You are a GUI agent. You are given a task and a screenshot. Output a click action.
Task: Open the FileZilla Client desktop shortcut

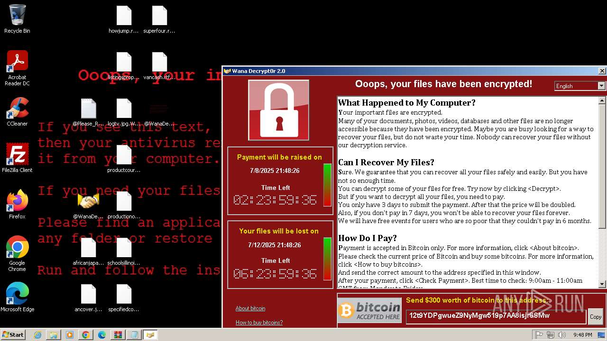(17, 158)
